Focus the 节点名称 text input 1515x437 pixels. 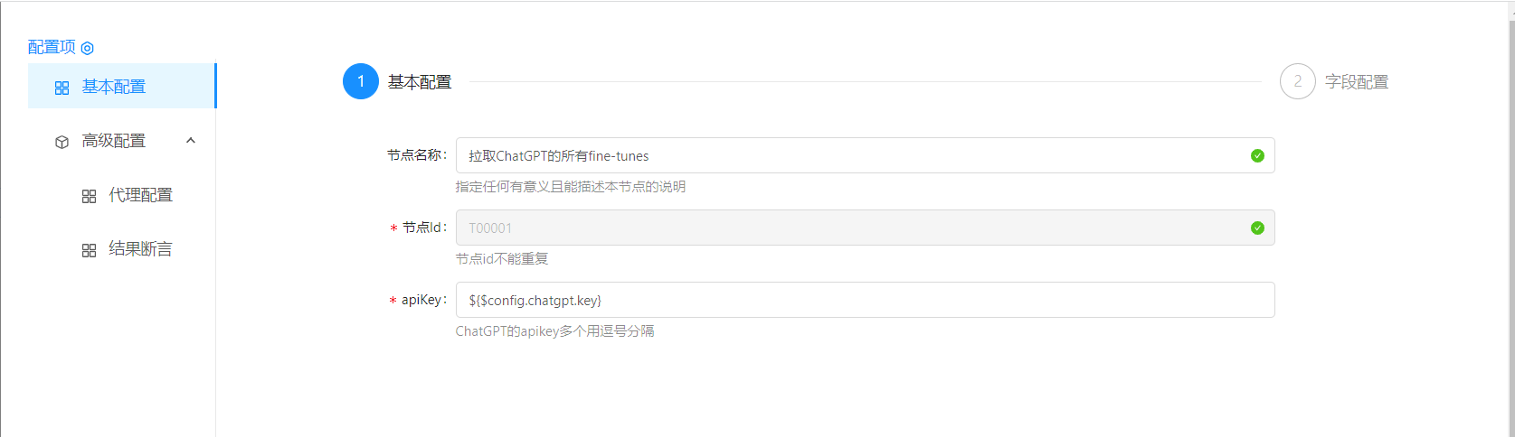(850, 156)
